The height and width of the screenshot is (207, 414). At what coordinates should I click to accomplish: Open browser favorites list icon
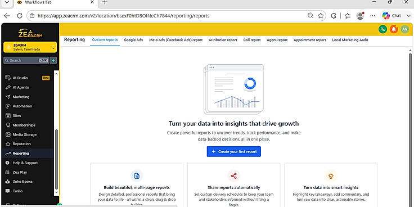pos(348,16)
